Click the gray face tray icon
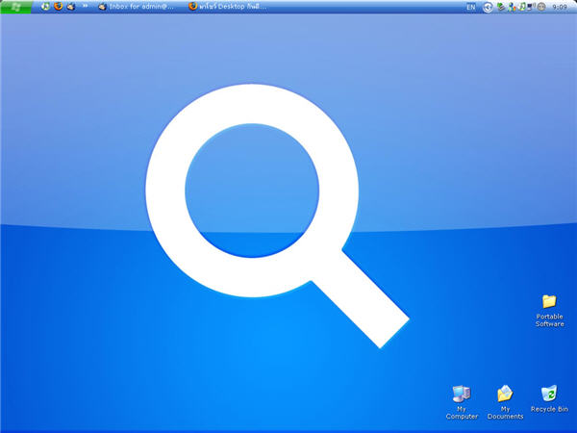 [x=540, y=7]
